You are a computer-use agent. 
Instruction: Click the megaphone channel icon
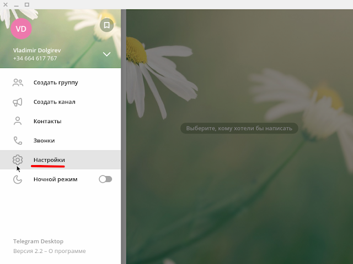[x=18, y=102]
